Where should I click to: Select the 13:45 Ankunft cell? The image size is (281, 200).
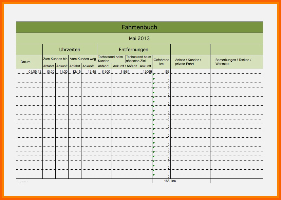pos(89,71)
